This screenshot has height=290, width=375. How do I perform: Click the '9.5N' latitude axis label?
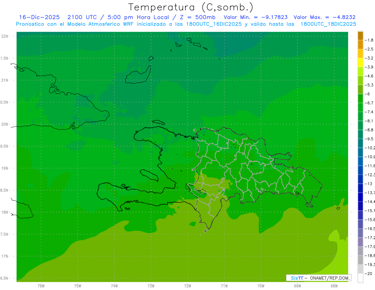pyautogui.click(x=5, y=146)
